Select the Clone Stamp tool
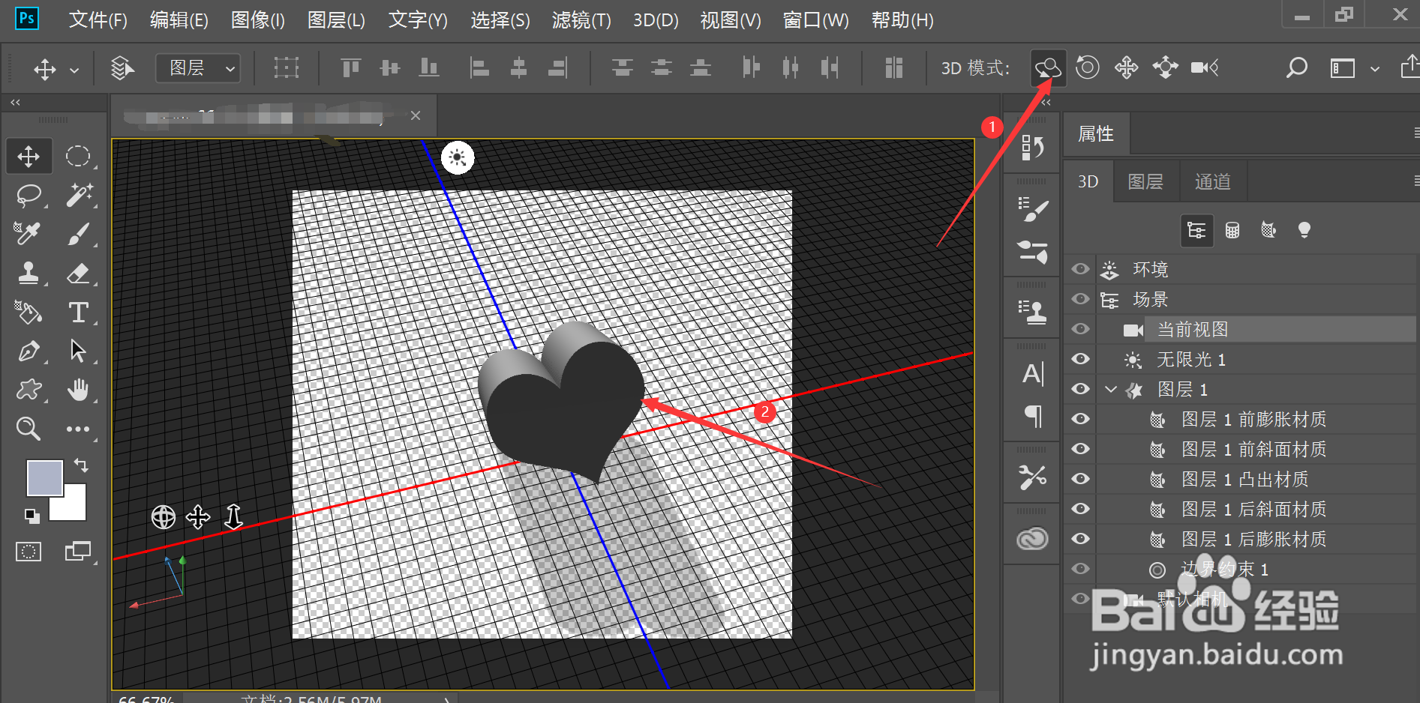This screenshot has width=1420, height=703. 29,273
